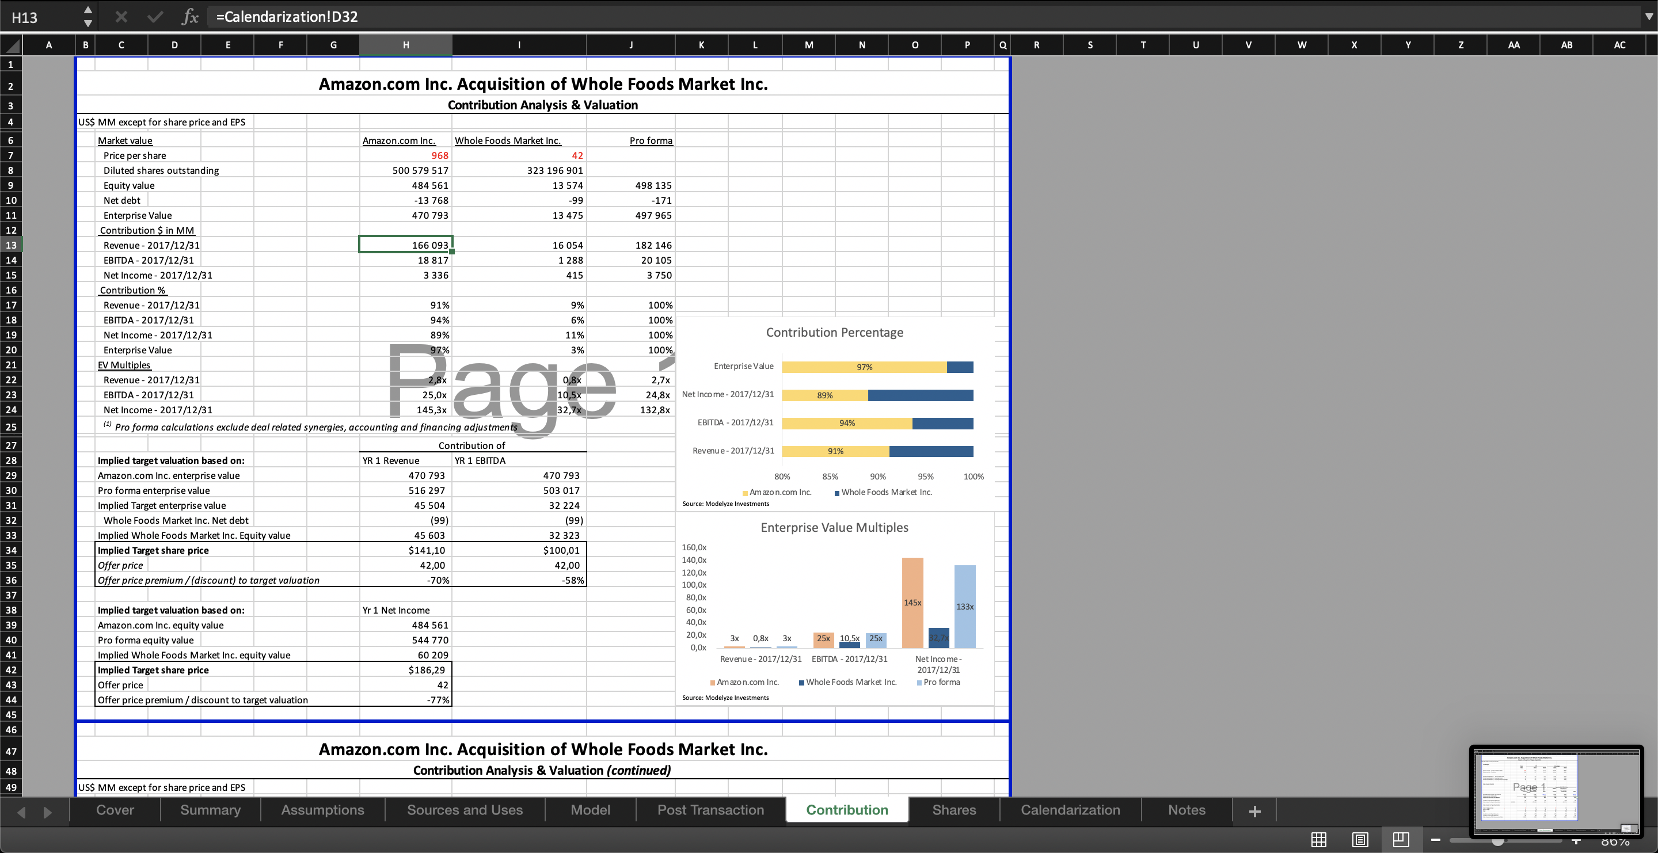Select implied target share price $186,29
The width and height of the screenshot is (1658, 853).
coord(405,671)
